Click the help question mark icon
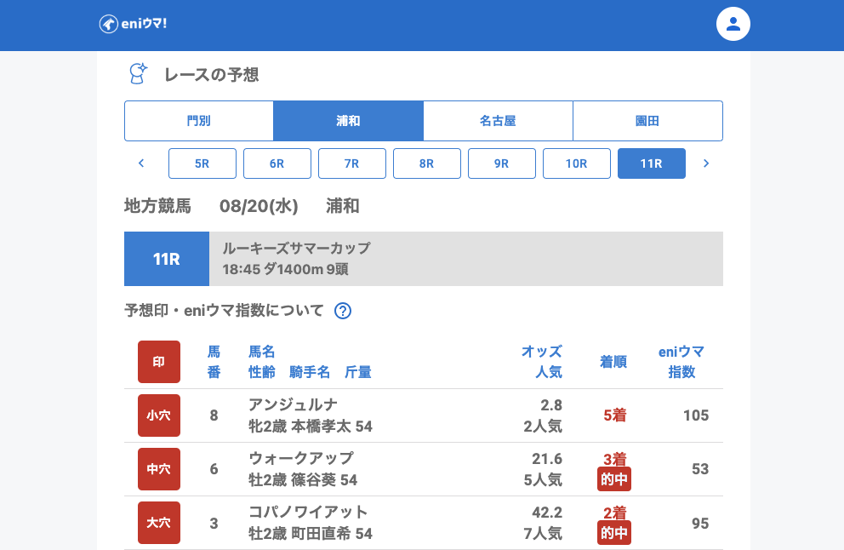844x550 pixels. point(343,311)
